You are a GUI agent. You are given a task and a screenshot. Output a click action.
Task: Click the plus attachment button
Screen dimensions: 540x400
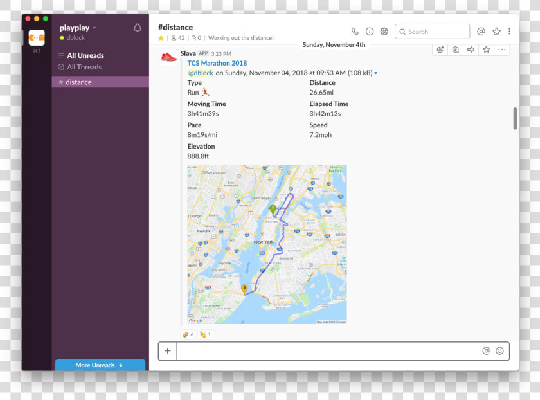tap(167, 351)
